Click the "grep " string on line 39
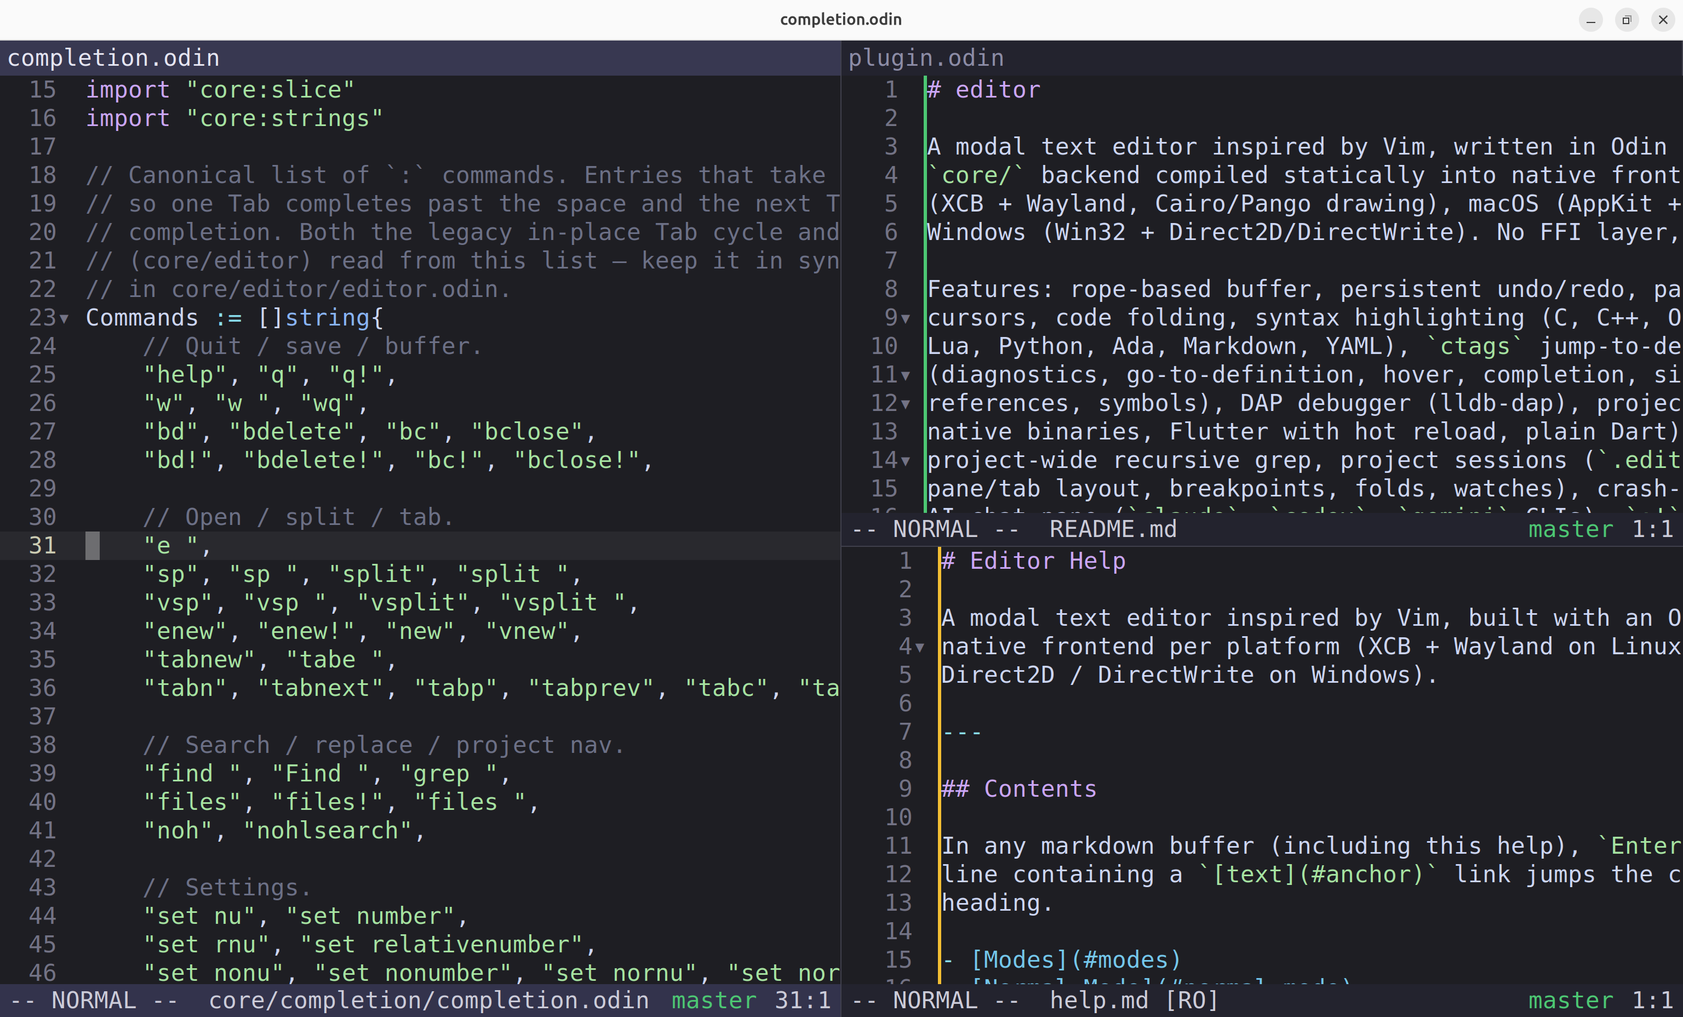Viewport: 1683px width, 1017px height. point(448,774)
